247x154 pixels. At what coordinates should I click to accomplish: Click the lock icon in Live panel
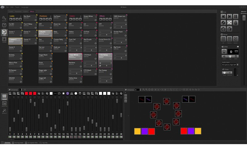(x=236, y=23)
